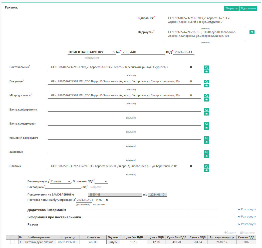Click Сума з ПДВ cell 584.64
The height and width of the screenshot is (248, 262).
[198, 242]
